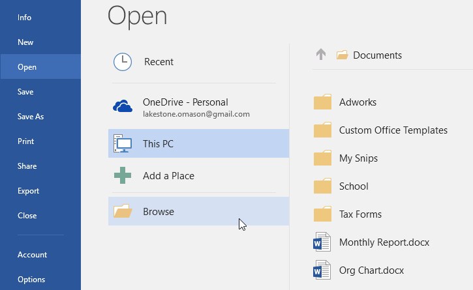Click the Word icon for Monthly Report.docx
The height and width of the screenshot is (290, 473).
(x=322, y=242)
